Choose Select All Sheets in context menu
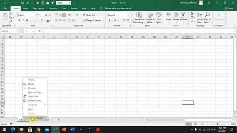This screenshot has height=133, width=237. [35, 118]
